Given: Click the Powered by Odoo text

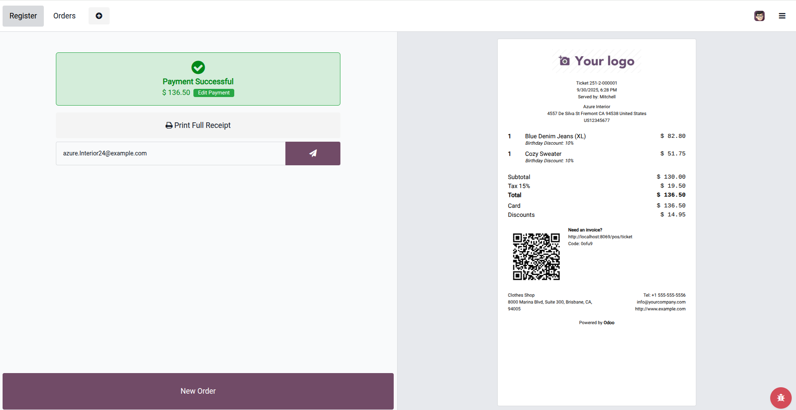Looking at the screenshot, I should pos(597,322).
